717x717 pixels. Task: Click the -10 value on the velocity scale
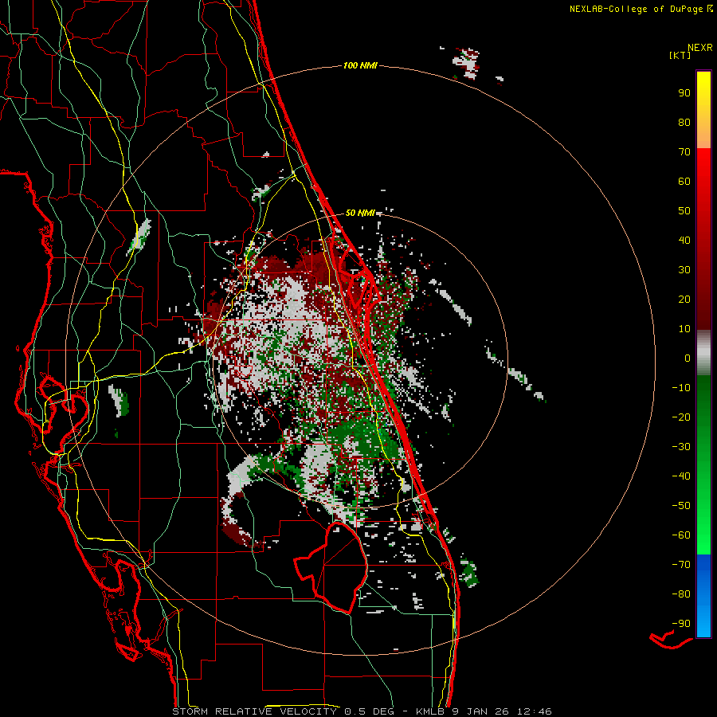click(x=681, y=388)
